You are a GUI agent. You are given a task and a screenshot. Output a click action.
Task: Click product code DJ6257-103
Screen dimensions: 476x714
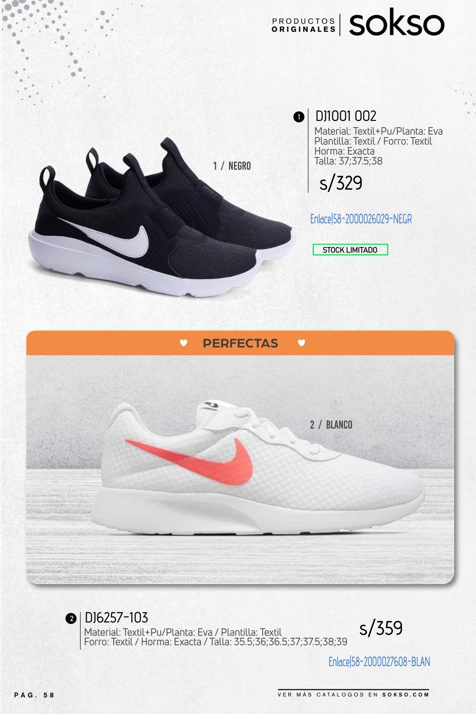pos(117,618)
